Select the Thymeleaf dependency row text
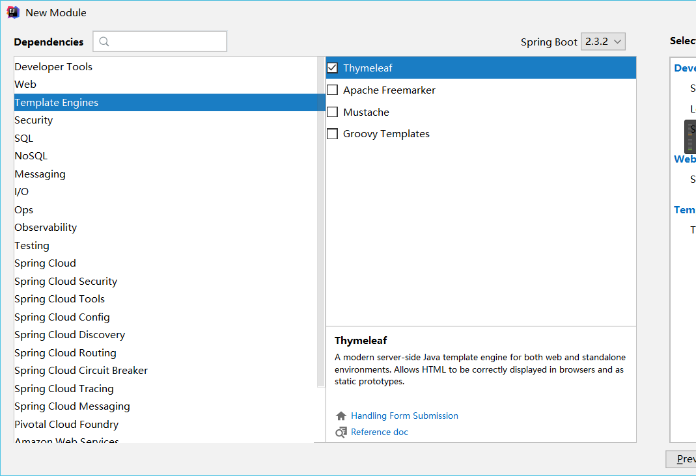The image size is (696, 476). 367,68
